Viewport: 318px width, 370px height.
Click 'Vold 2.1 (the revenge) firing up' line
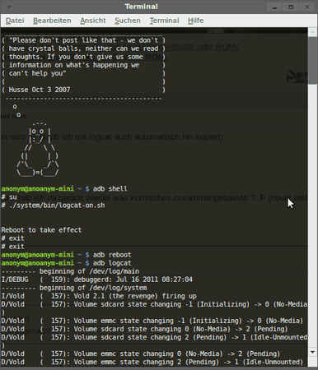[99, 296]
